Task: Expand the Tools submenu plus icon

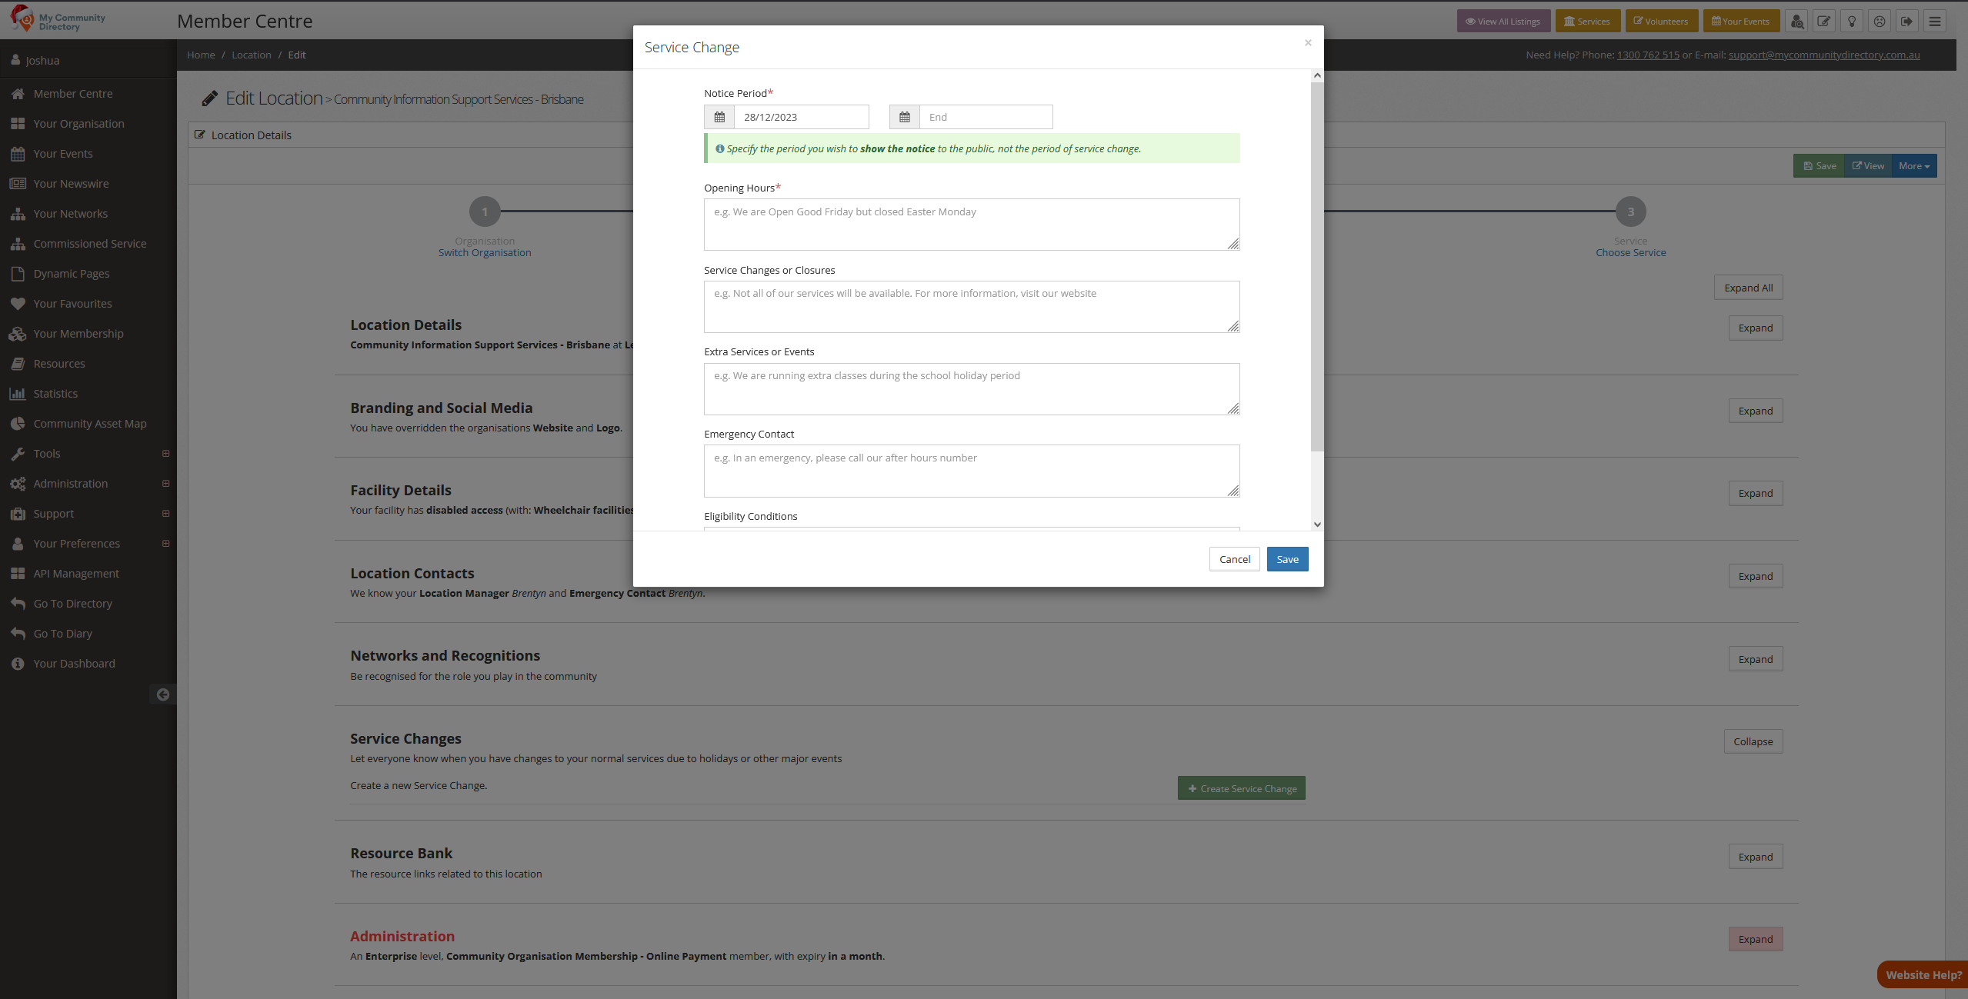Action: tap(165, 454)
